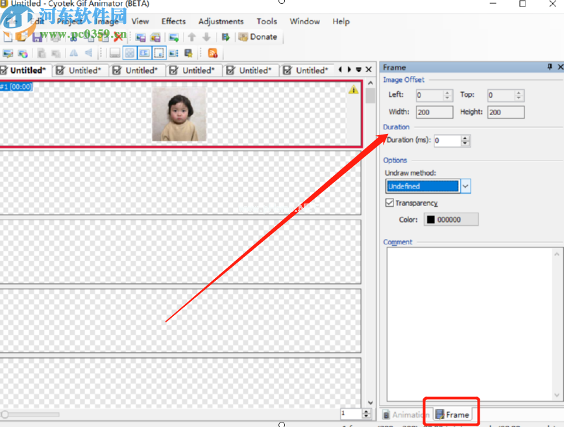Click the move frame up arrow icon
Image resolution: width=564 pixels, height=427 pixels.
[192, 38]
